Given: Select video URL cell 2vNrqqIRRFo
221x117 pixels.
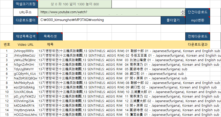Looking at the screenshot, I should point(26,51).
